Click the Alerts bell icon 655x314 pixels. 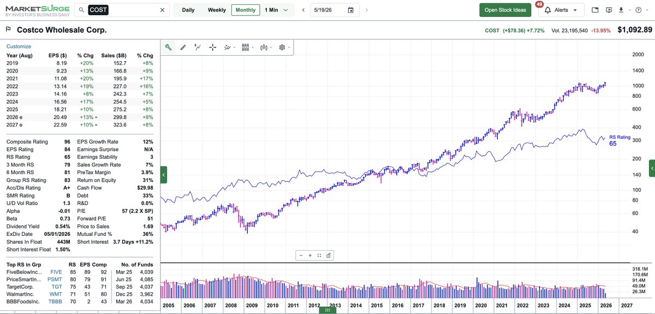547,10
